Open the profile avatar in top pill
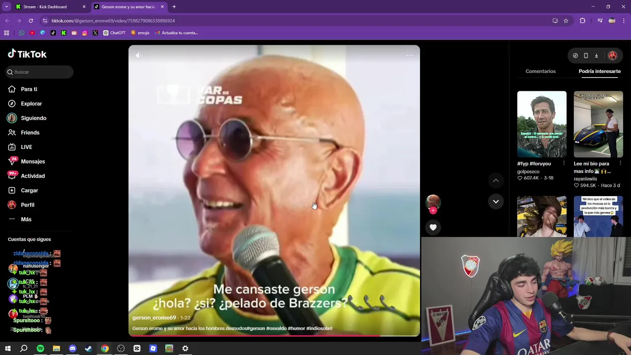The image size is (631, 355). pos(612,56)
